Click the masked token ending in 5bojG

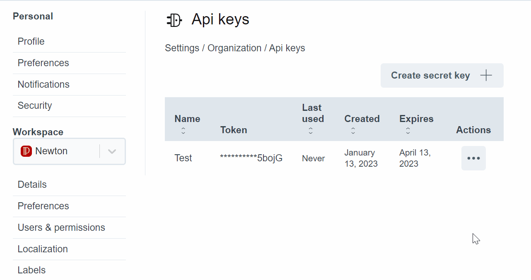coord(251,158)
